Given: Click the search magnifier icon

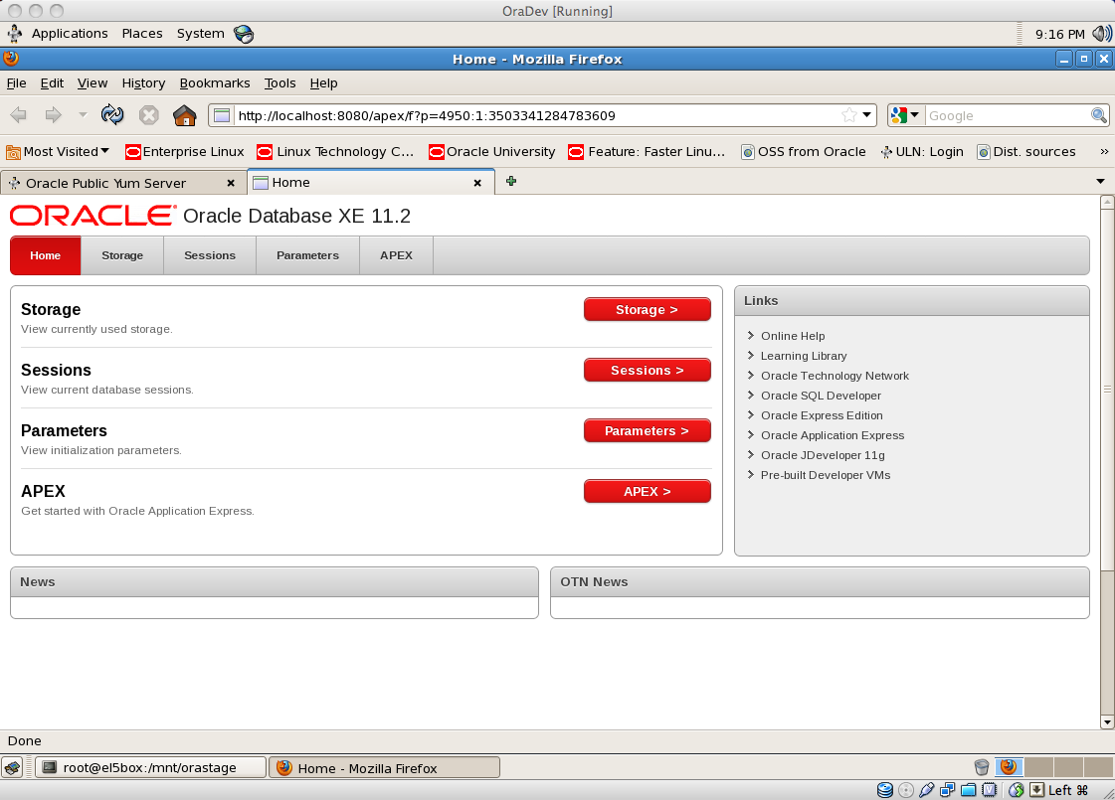Looking at the screenshot, I should [1099, 115].
